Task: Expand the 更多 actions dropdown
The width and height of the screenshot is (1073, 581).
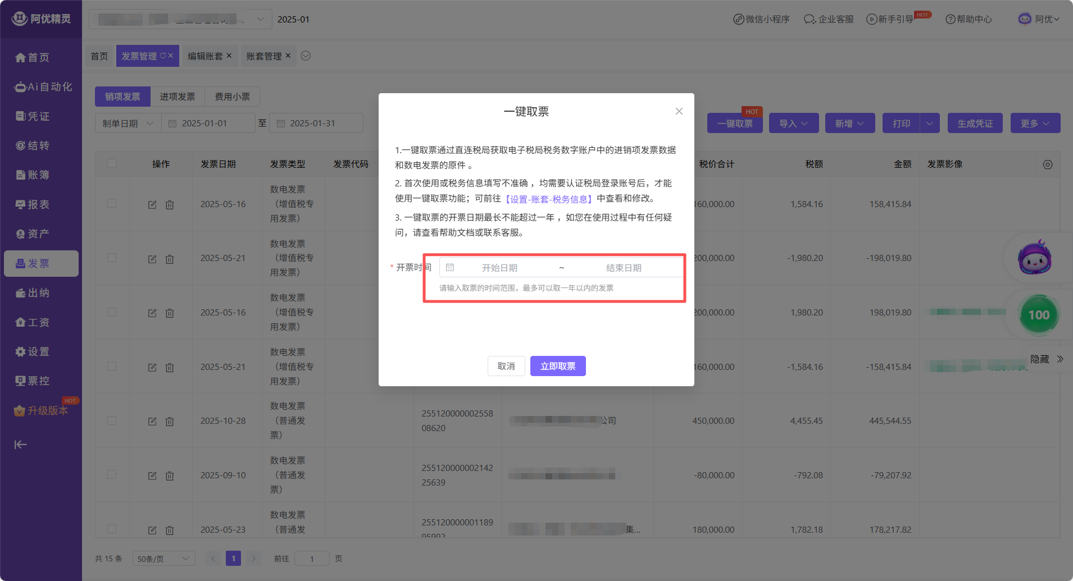Action: pyautogui.click(x=1035, y=123)
